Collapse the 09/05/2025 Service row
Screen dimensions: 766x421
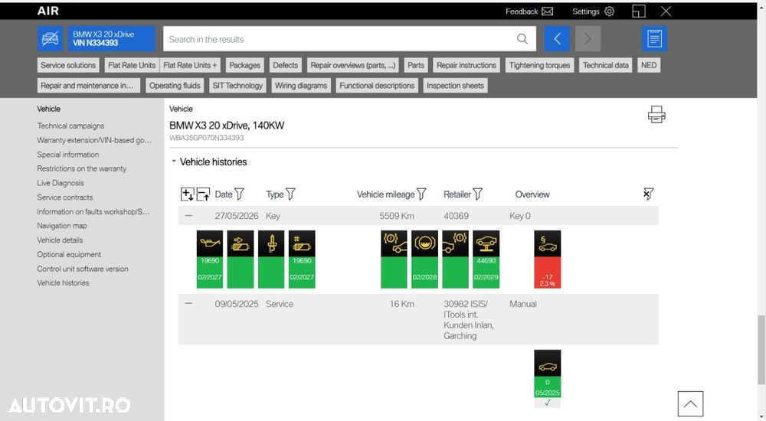tap(188, 303)
